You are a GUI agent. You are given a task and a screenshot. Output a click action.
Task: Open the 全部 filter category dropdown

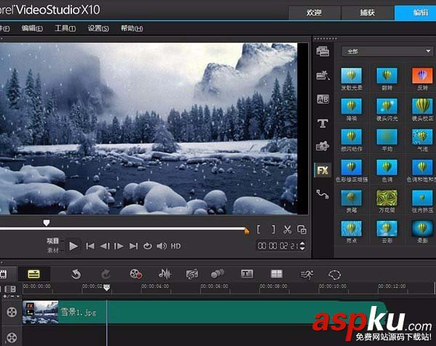(387, 51)
